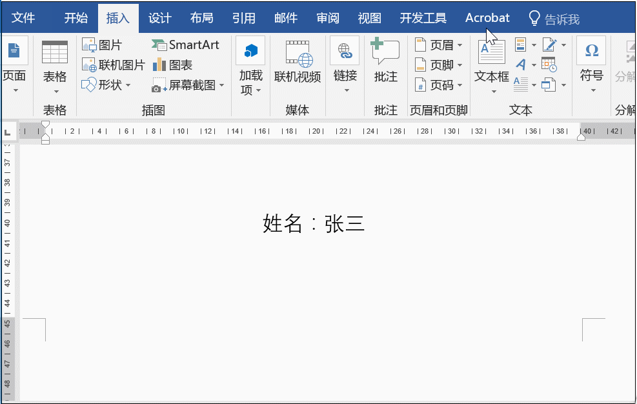
Task: Expand the 表格 dropdown arrow
Action: (x=56, y=91)
